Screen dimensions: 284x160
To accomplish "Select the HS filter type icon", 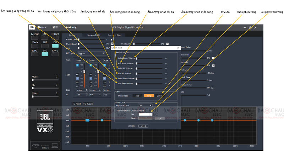I will click(78, 85).
